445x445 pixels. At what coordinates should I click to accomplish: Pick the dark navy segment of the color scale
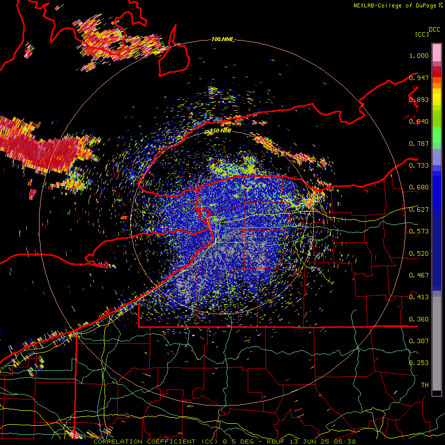(437, 253)
